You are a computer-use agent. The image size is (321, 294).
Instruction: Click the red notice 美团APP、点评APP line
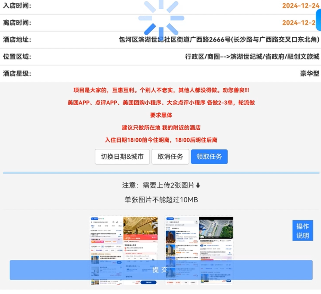(161, 103)
